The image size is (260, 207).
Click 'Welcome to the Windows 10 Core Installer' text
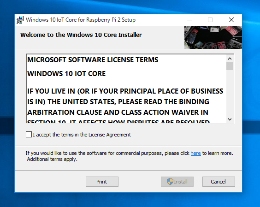pyautogui.click(x=81, y=35)
